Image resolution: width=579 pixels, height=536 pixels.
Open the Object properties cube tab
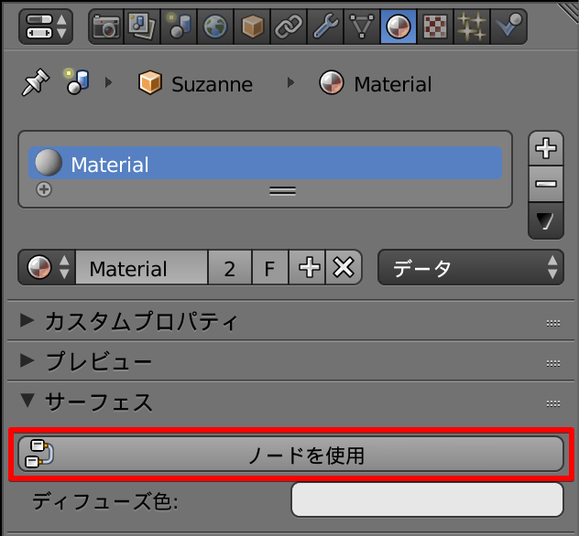(252, 27)
